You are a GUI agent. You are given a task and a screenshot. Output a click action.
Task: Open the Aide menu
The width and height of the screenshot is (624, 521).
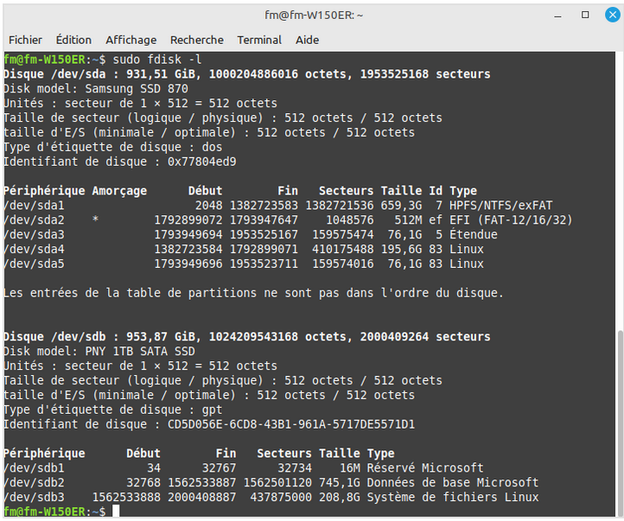pyautogui.click(x=307, y=40)
